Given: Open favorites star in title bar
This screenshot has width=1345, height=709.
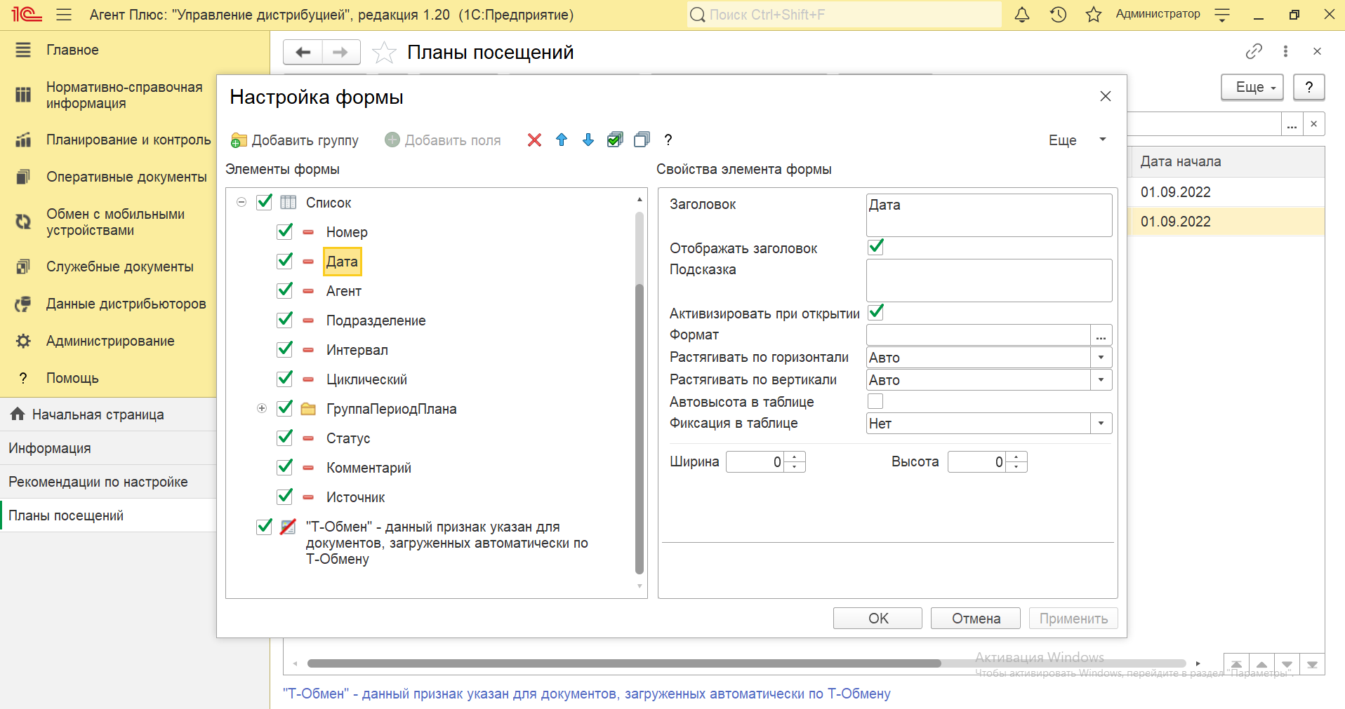Looking at the screenshot, I should (1094, 15).
